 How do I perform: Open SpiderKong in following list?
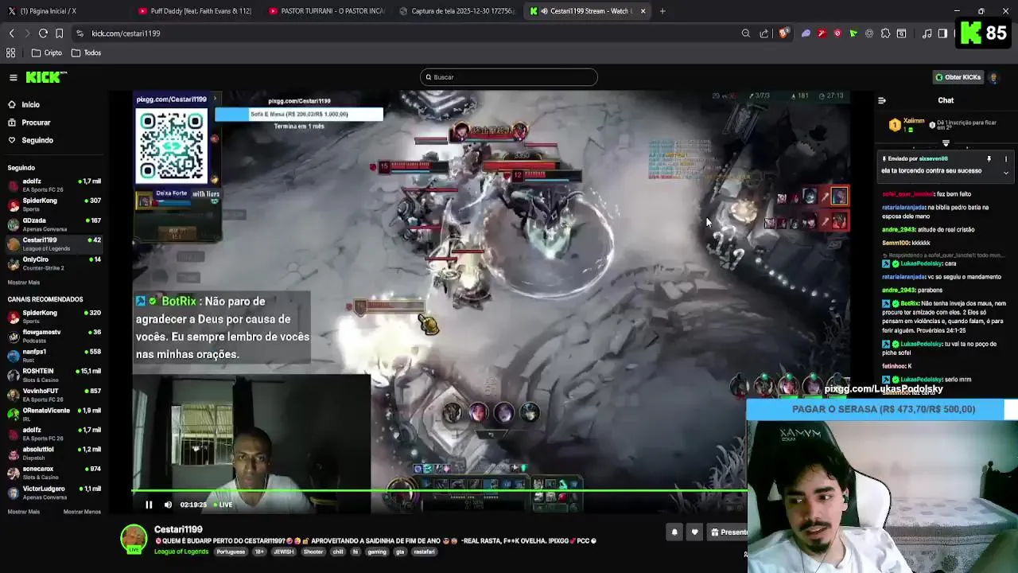pyautogui.click(x=54, y=205)
